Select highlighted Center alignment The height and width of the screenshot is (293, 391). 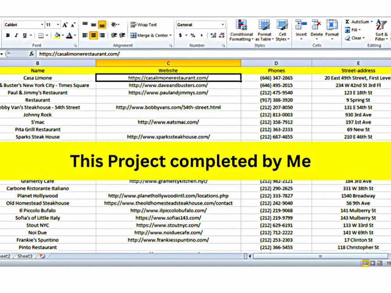coord(93,36)
